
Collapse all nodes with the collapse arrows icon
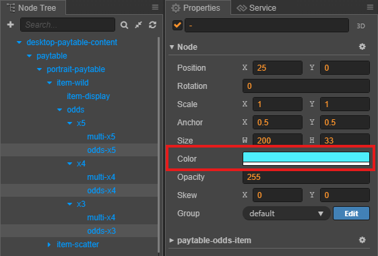[x=138, y=24]
